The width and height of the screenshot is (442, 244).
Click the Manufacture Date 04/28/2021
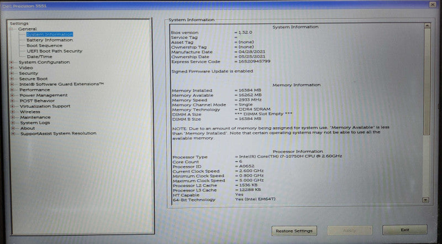252,51
